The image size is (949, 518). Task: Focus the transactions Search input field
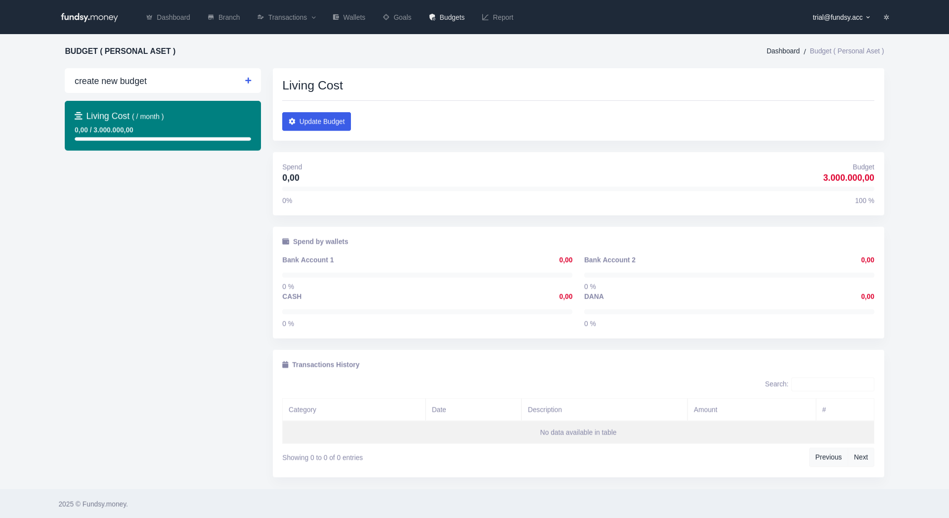coord(832,384)
